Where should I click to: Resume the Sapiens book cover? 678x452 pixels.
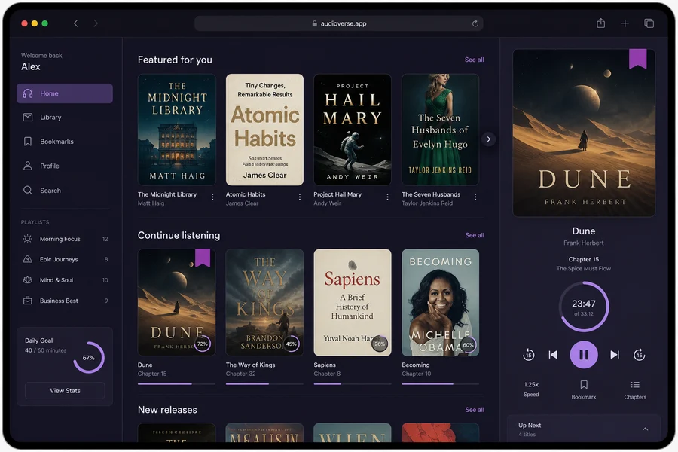(353, 302)
